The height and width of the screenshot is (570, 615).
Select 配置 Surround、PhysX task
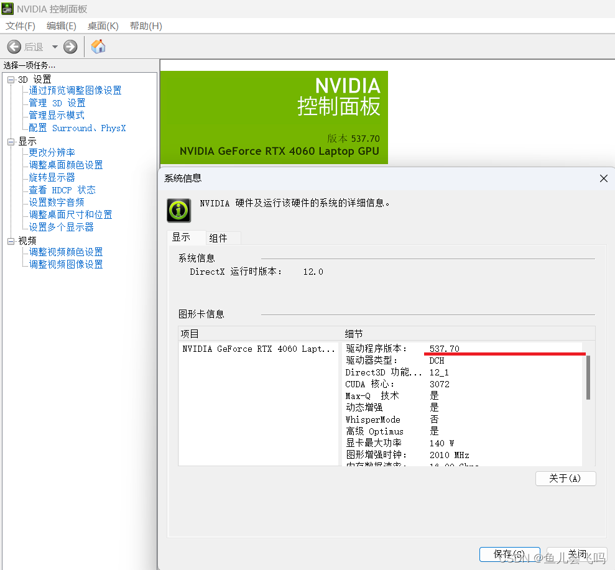(77, 128)
